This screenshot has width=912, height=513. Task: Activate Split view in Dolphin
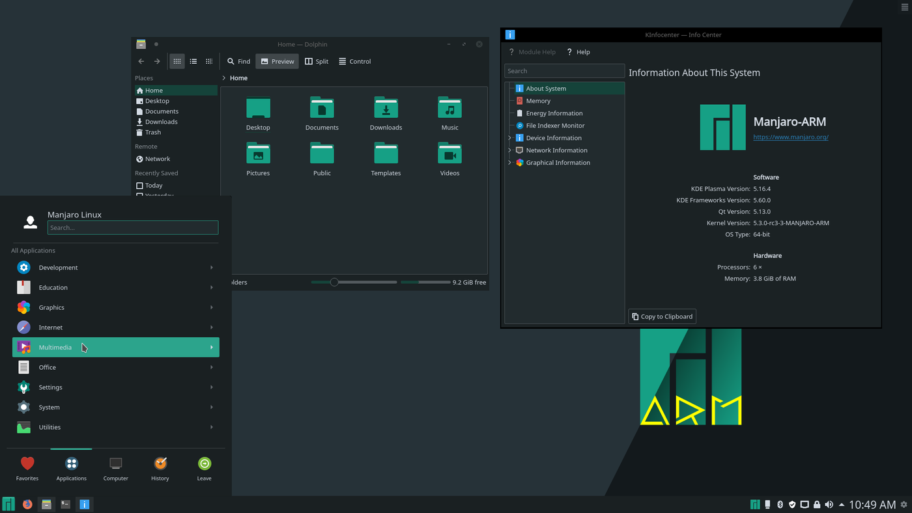[x=317, y=61]
